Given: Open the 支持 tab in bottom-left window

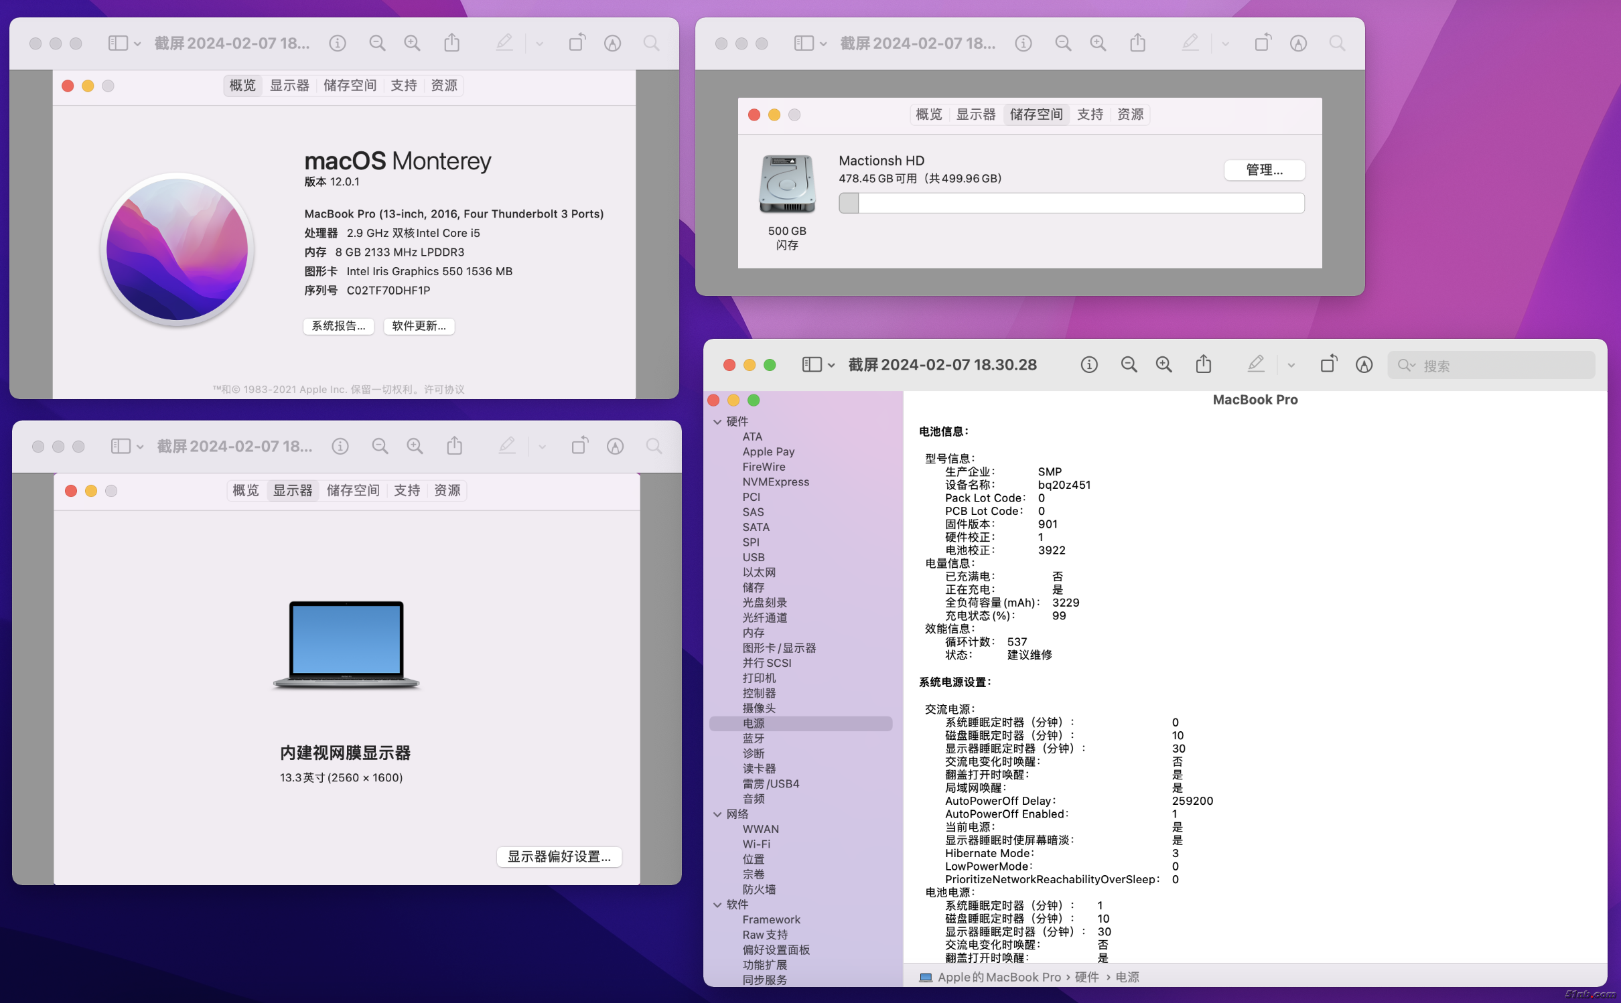Looking at the screenshot, I should click(407, 490).
